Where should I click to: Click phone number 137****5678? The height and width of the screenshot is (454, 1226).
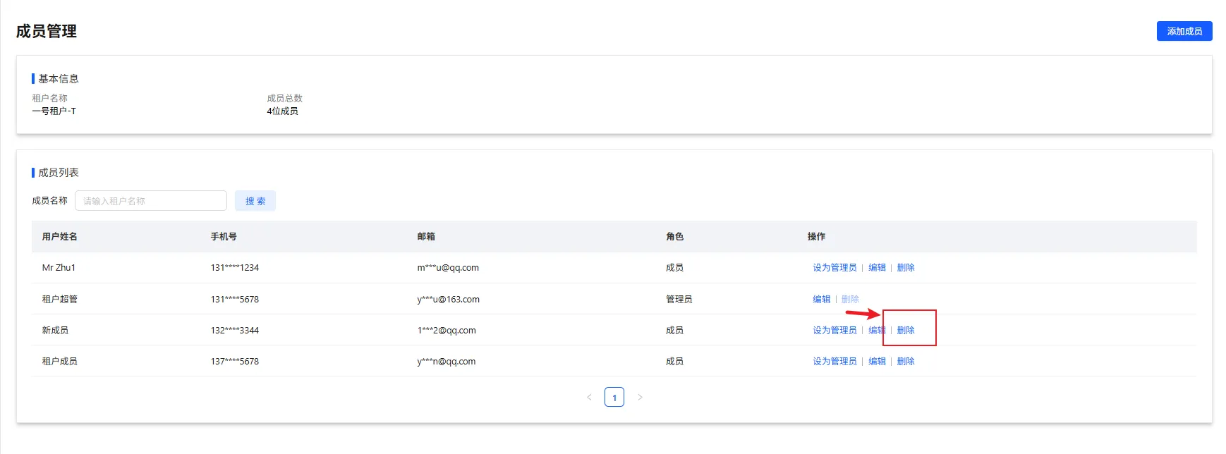pos(235,362)
